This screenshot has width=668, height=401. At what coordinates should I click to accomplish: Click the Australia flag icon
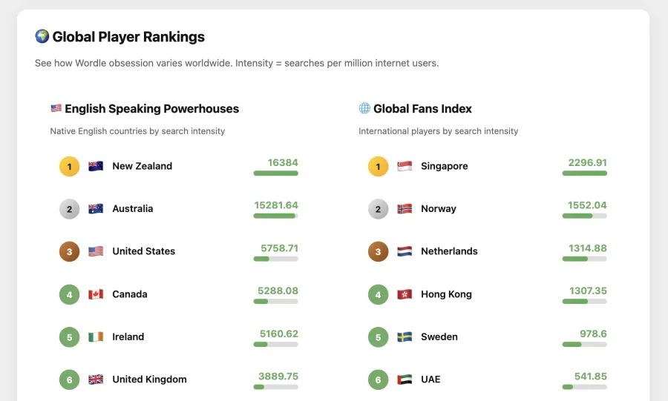[x=96, y=209]
